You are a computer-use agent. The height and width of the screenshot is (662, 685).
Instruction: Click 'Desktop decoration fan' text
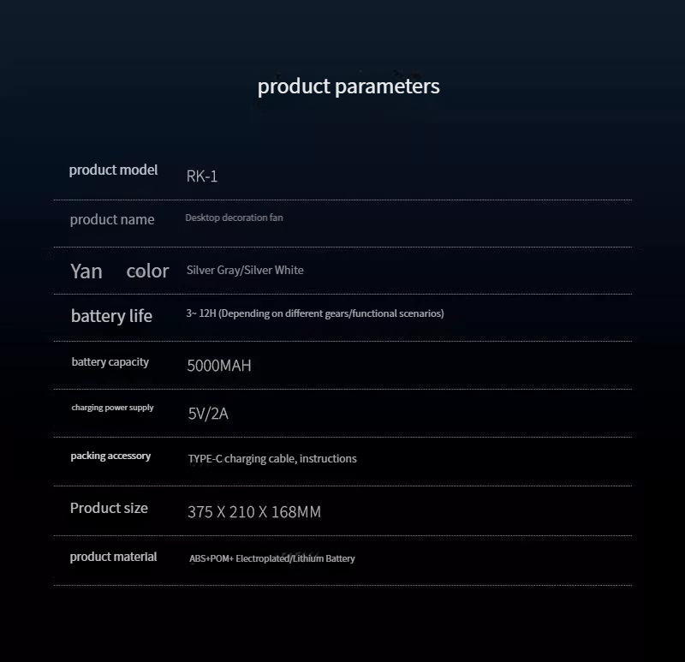[x=234, y=218]
